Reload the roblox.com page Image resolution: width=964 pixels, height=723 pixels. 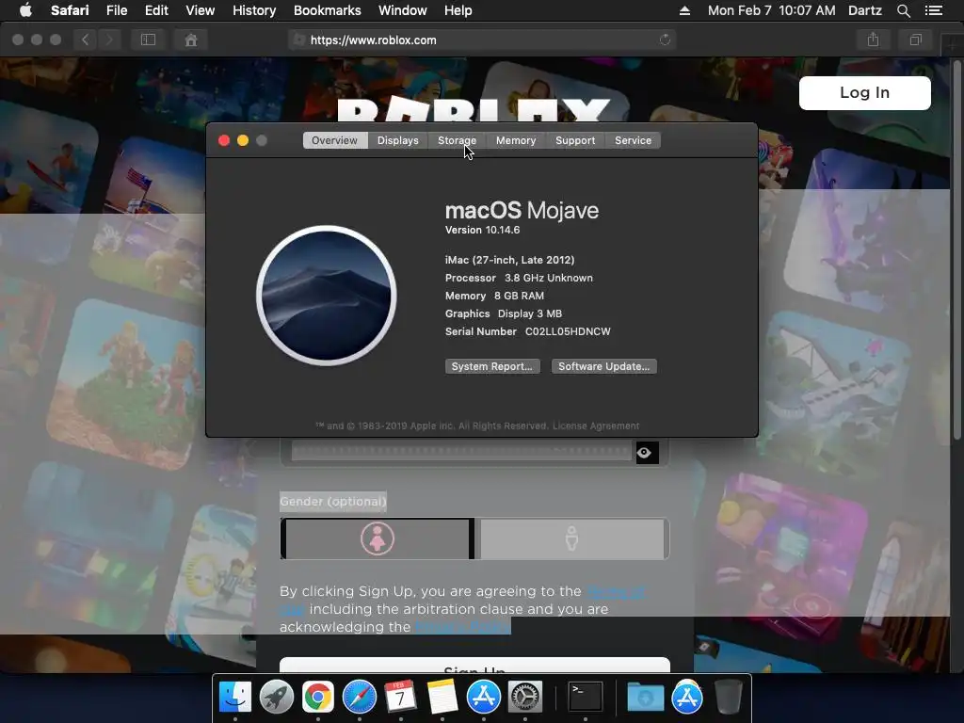[665, 40]
